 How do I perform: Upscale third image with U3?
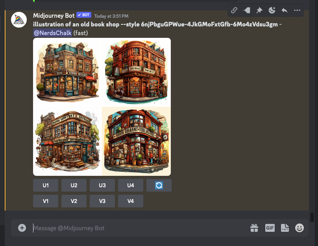coord(102,185)
